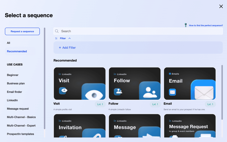The image size is (227, 142).
Task: Select the Visit sequence card
Action: click(x=79, y=83)
